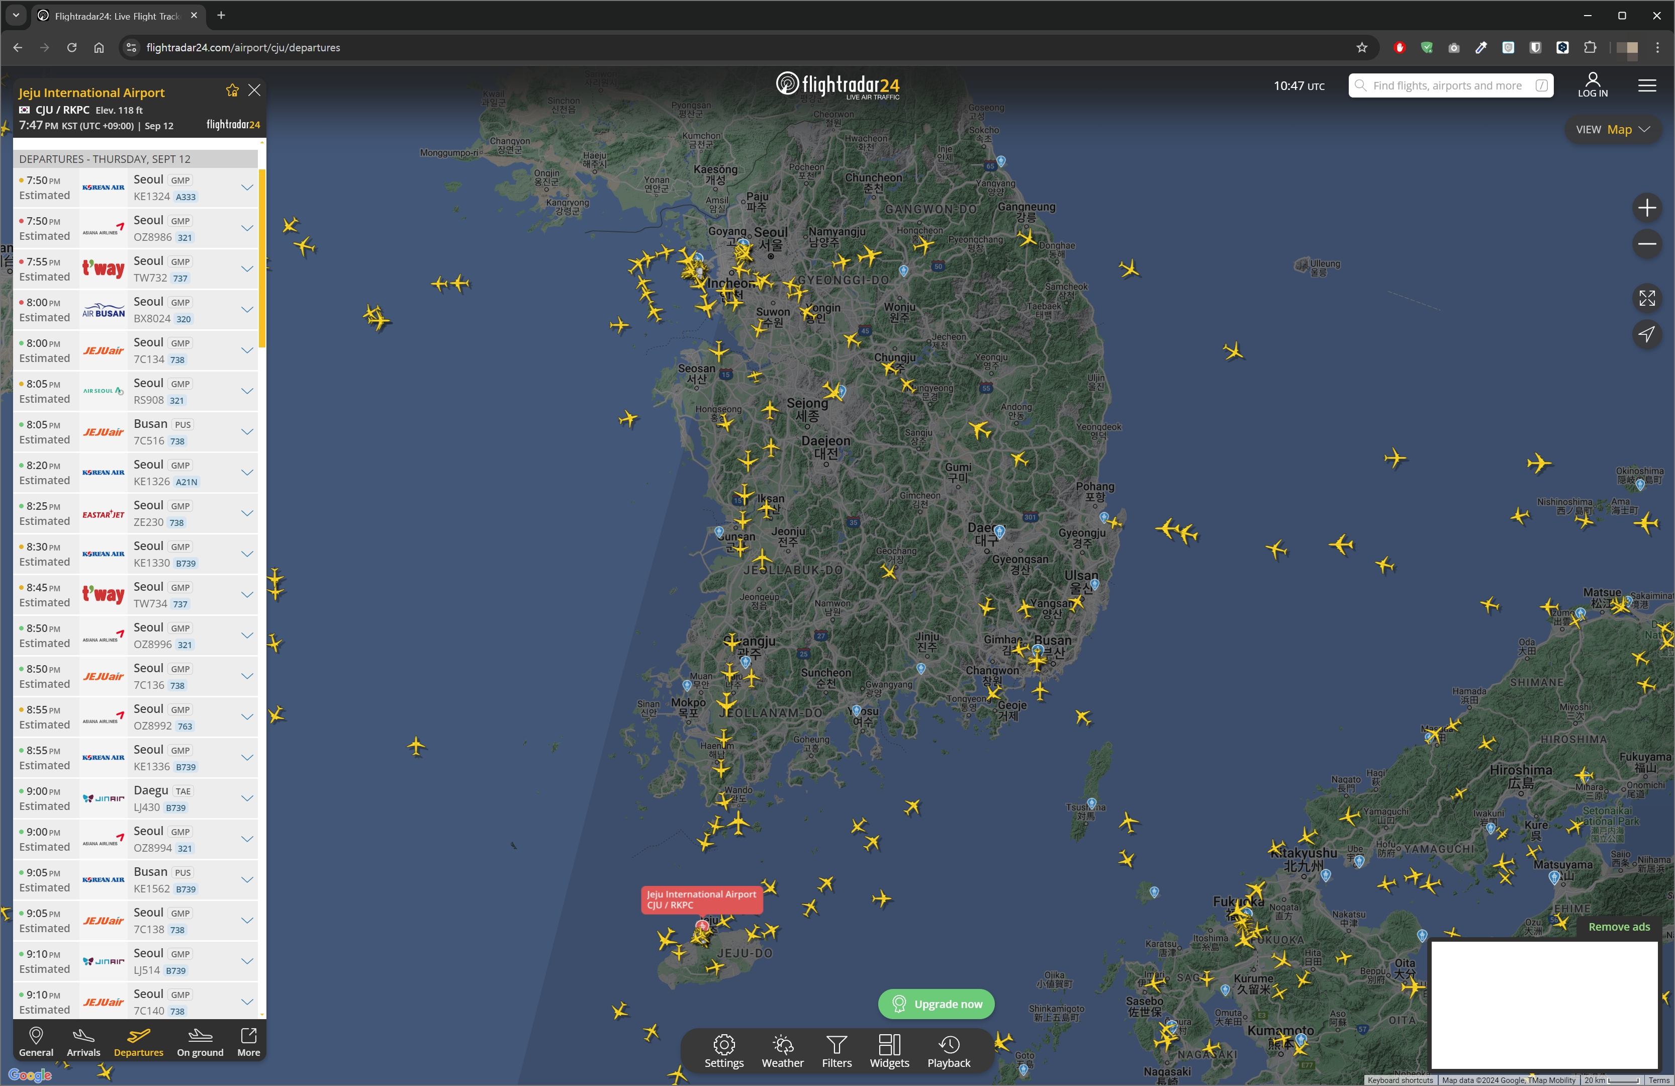Select 7C140 Jeju Air flight entry

click(135, 1002)
